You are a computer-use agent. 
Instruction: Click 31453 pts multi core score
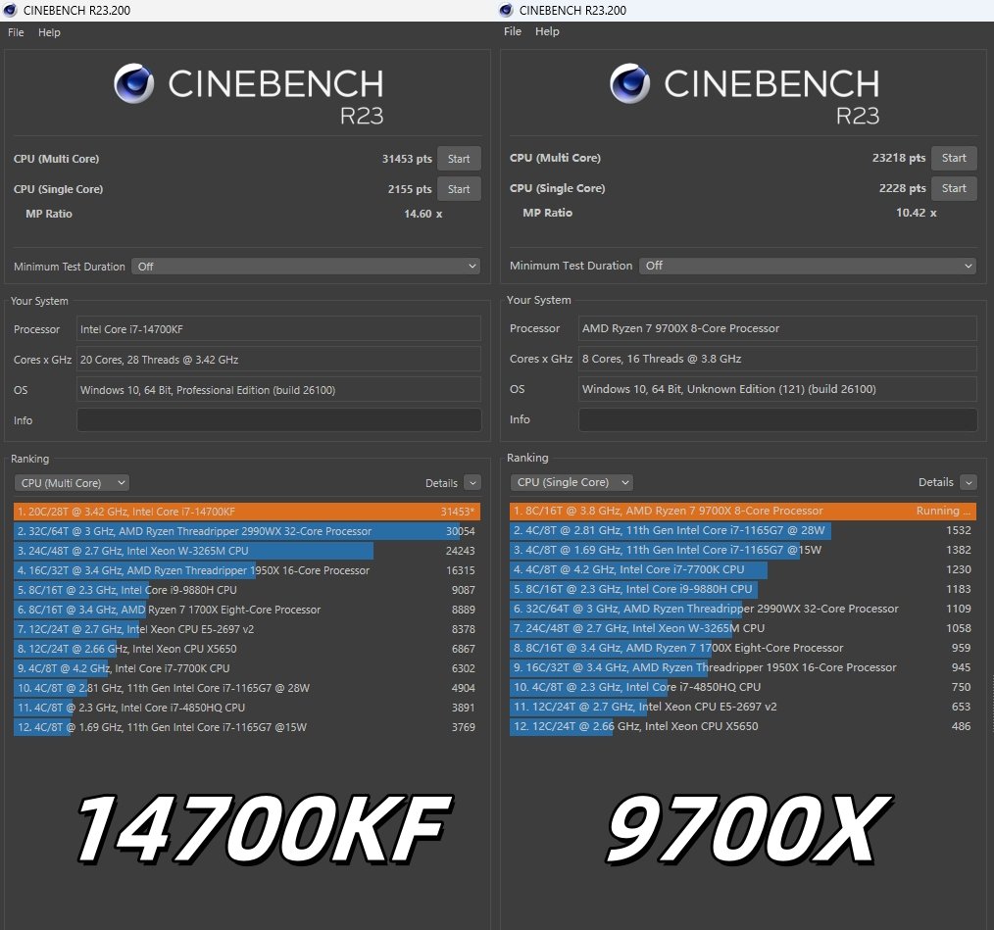[x=407, y=159]
